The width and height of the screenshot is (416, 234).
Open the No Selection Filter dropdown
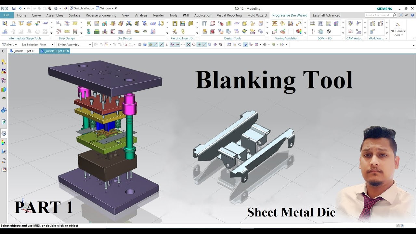tap(38, 45)
